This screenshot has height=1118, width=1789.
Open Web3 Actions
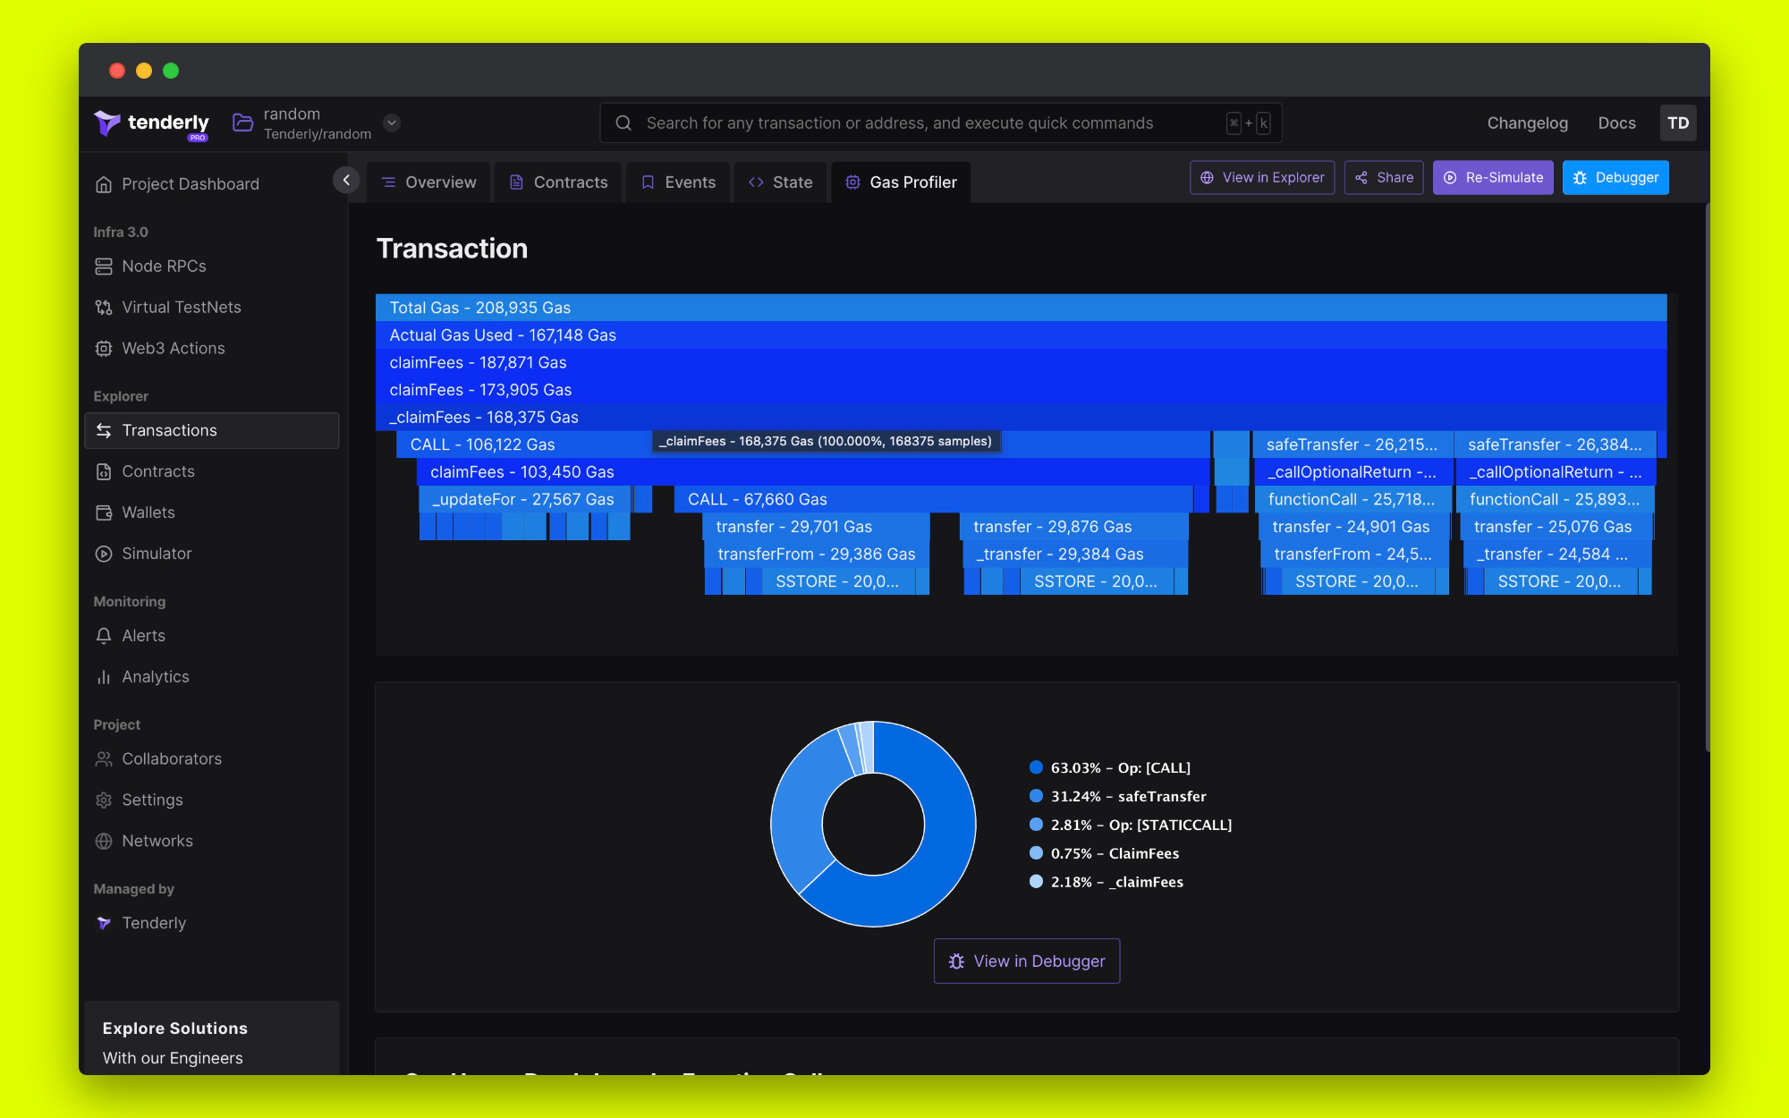click(174, 348)
